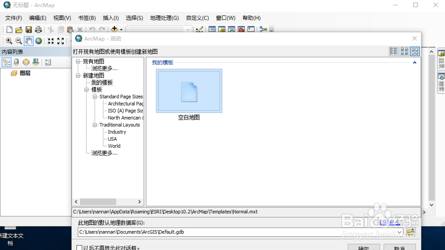Screen dimensions: 445x250
Task: Switch to List By Selection icon
Action: click(36, 62)
